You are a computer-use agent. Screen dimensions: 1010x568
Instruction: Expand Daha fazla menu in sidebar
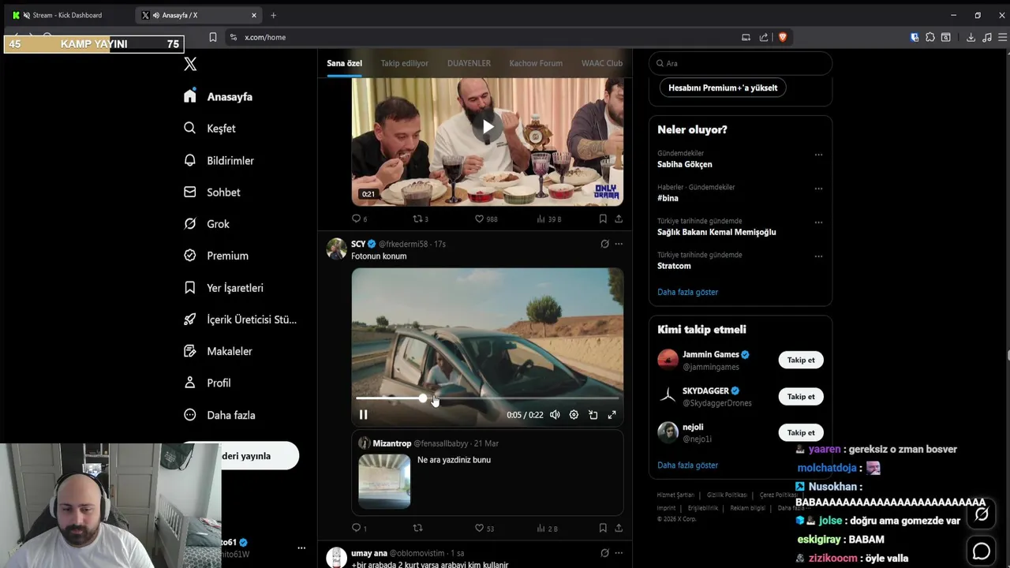click(x=219, y=415)
